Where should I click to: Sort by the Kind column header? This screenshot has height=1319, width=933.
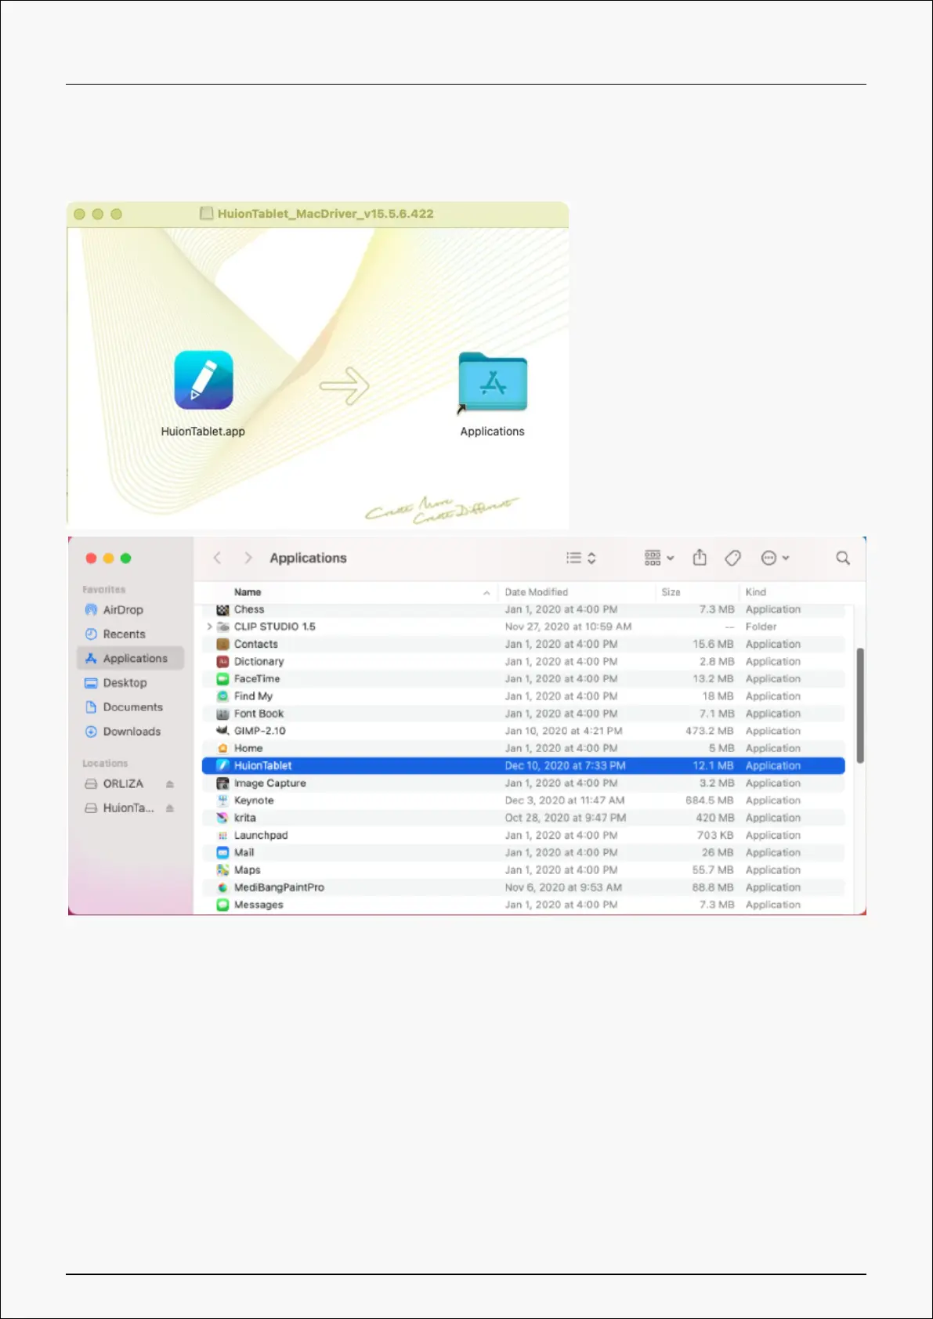[756, 592]
